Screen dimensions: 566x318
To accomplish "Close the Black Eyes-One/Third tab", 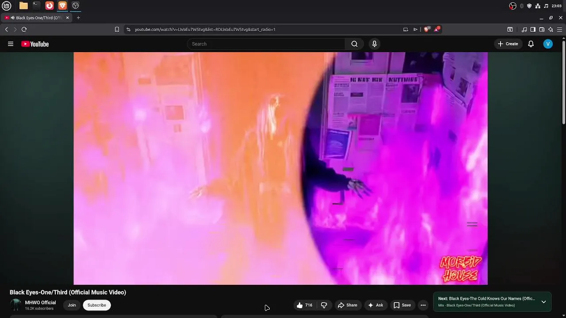I will pos(67,18).
